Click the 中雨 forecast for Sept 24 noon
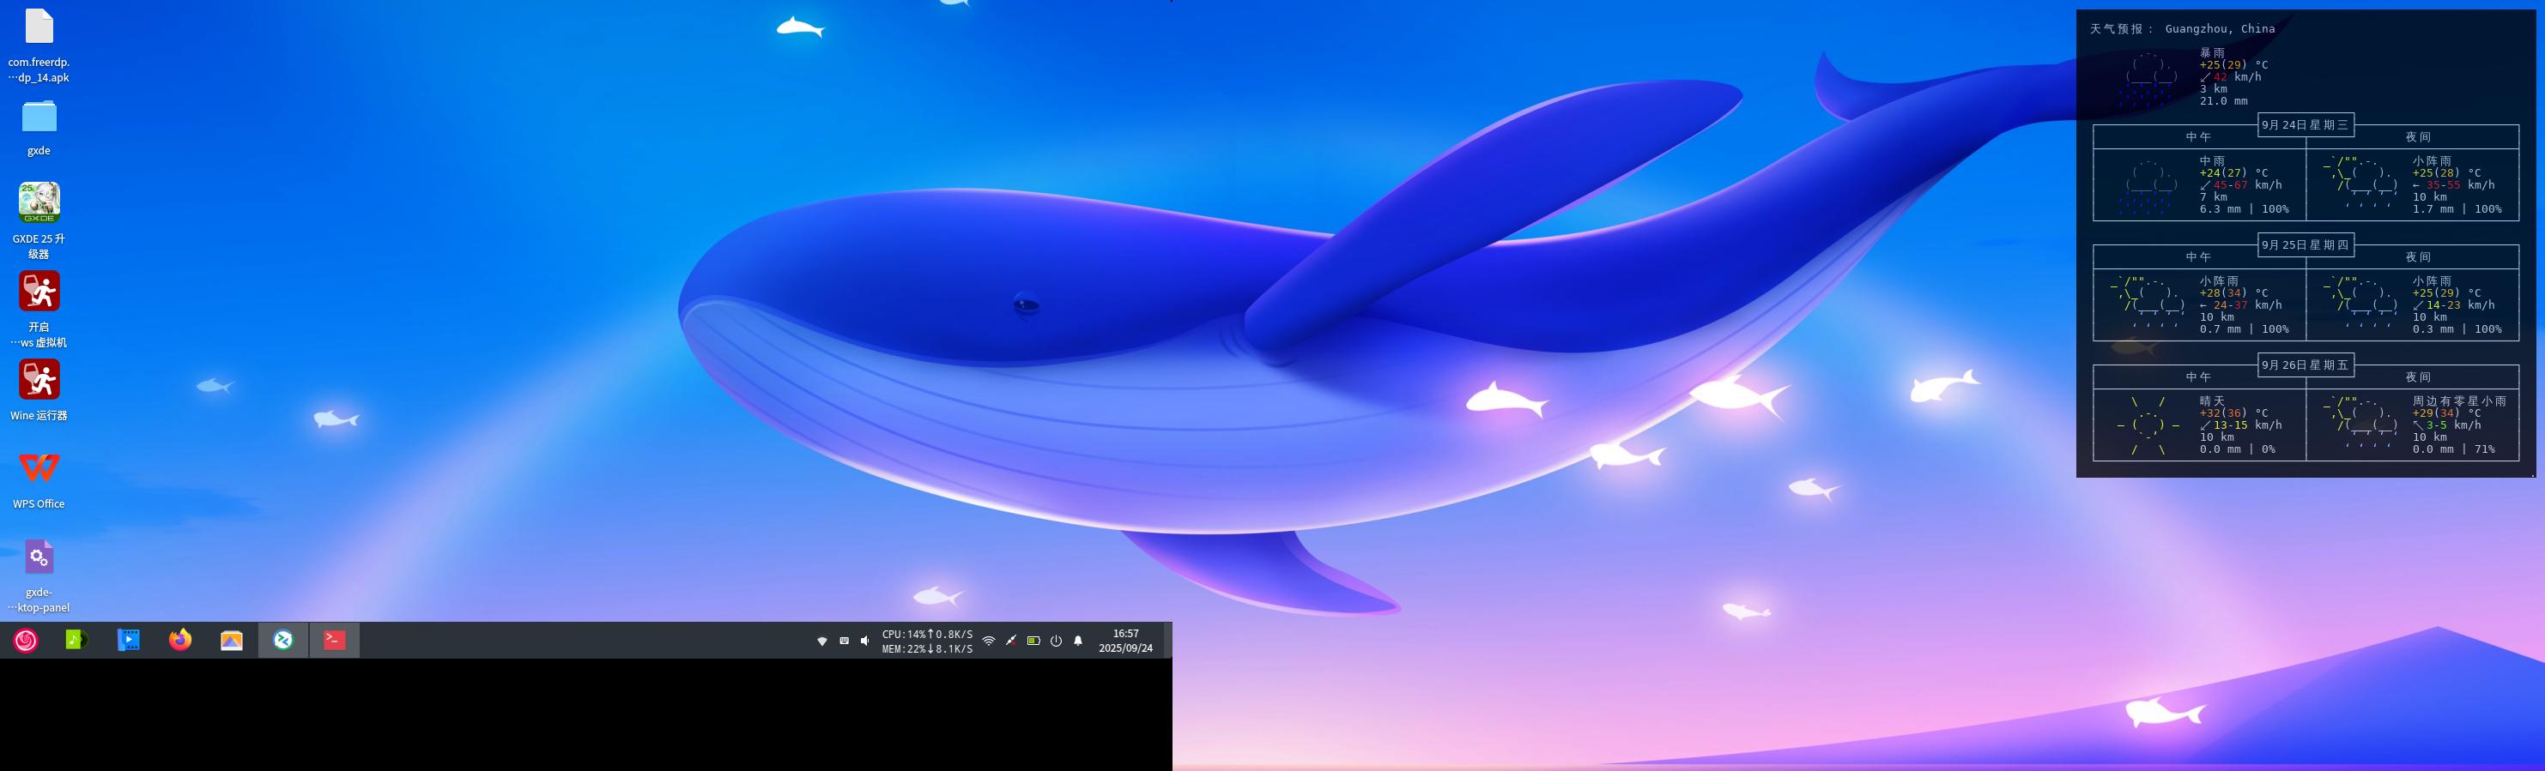The width and height of the screenshot is (2545, 771). (x=2211, y=161)
